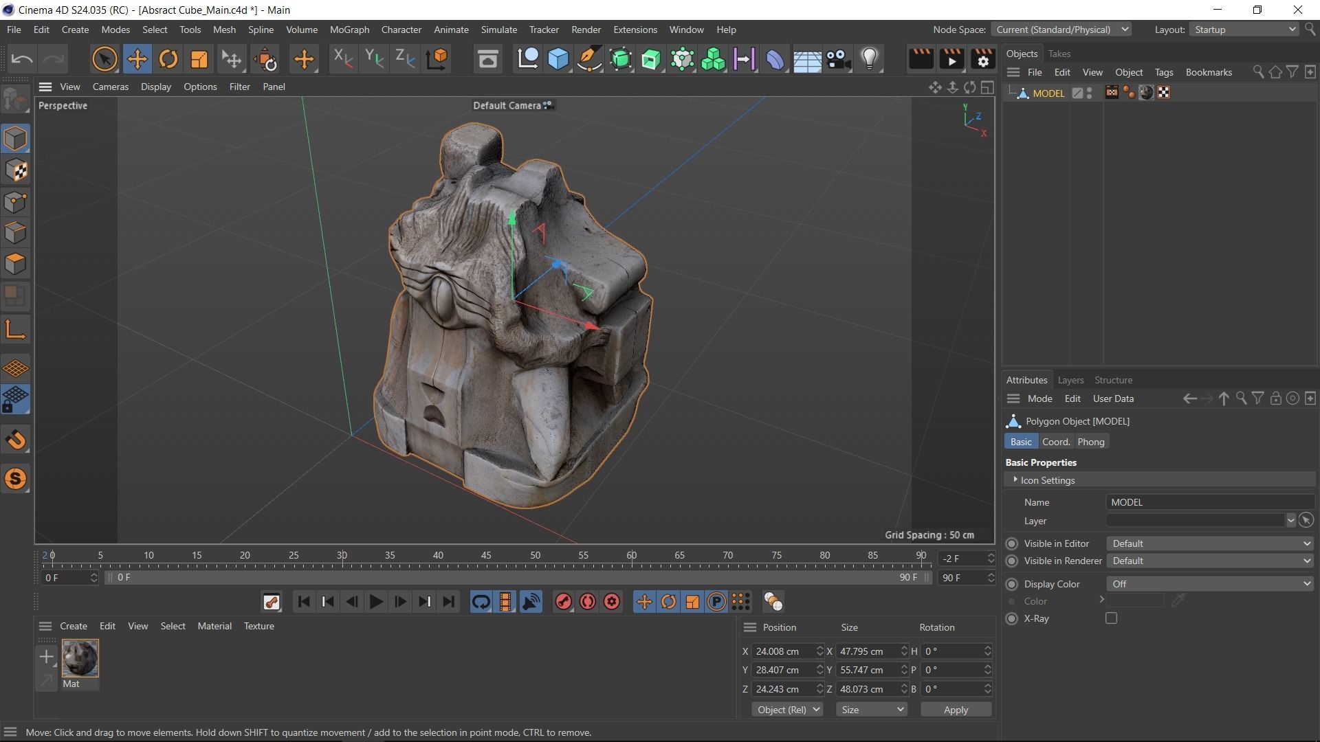Viewport: 1320px width, 742px height.
Task: Open the Layout Startup dropdown
Action: pos(1244,30)
